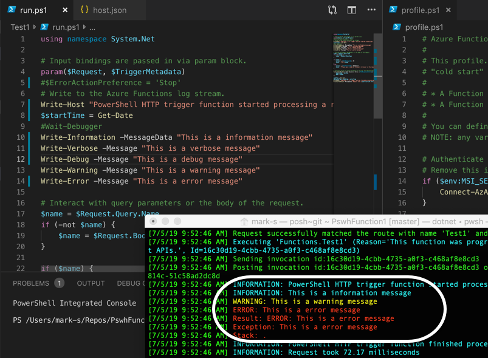Click the '$startTime = Get-Date' line
This screenshot has width=488, height=358.
[x=87, y=115]
